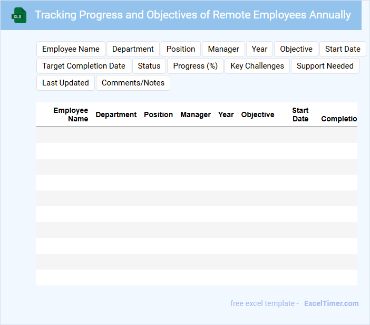The width and height of the screenshot is (370, 325).
Task: Select the Objective tag
Action: tap(296, 49)
